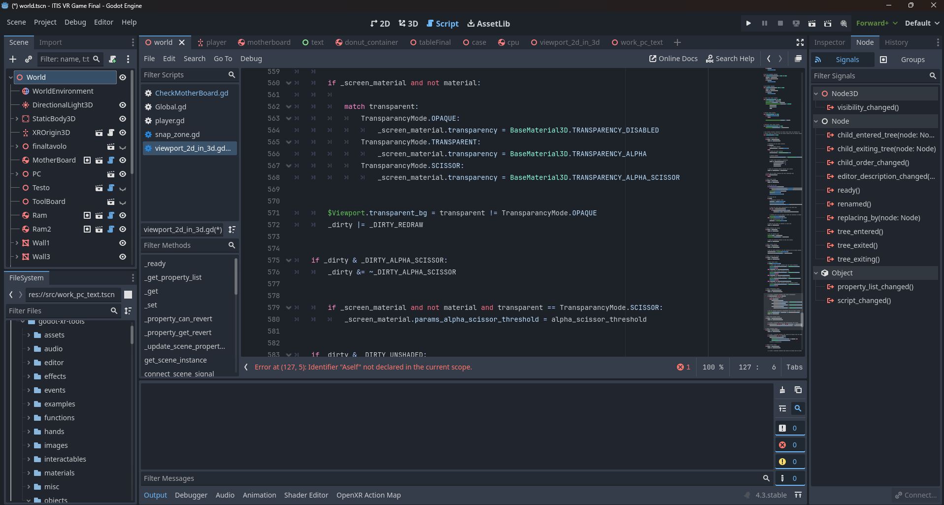The image size is (944, 505).
Task: Open the motherboard scene tab
Action: point(264,42)
